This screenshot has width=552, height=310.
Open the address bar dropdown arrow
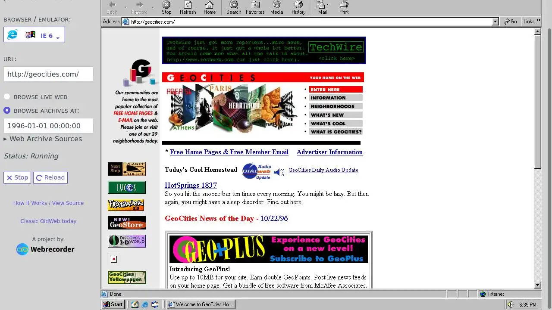[495, 22]
